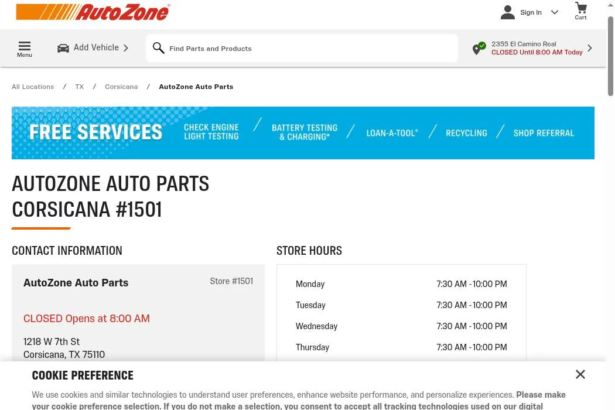615x410 pixels.
Task: Click into Find Parts and Products search field
Action: pyautogui.click(x=302, y=48)
